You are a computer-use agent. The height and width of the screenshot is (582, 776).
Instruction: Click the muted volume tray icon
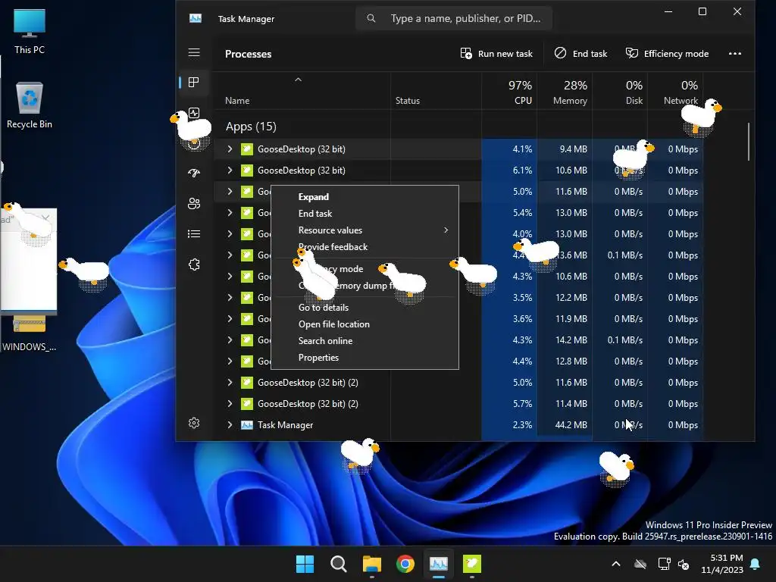coord(684,564)
